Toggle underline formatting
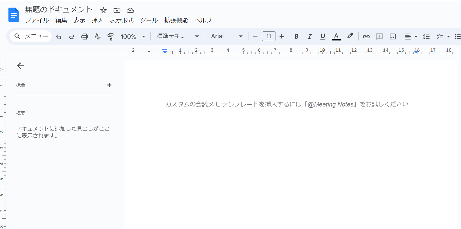 coord(323,36)
